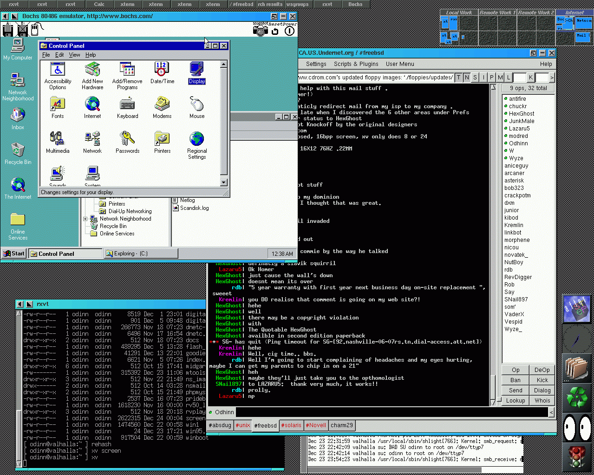Click the Bochs mouse capture icon
The image size is (594, 475).
[36, 29]
